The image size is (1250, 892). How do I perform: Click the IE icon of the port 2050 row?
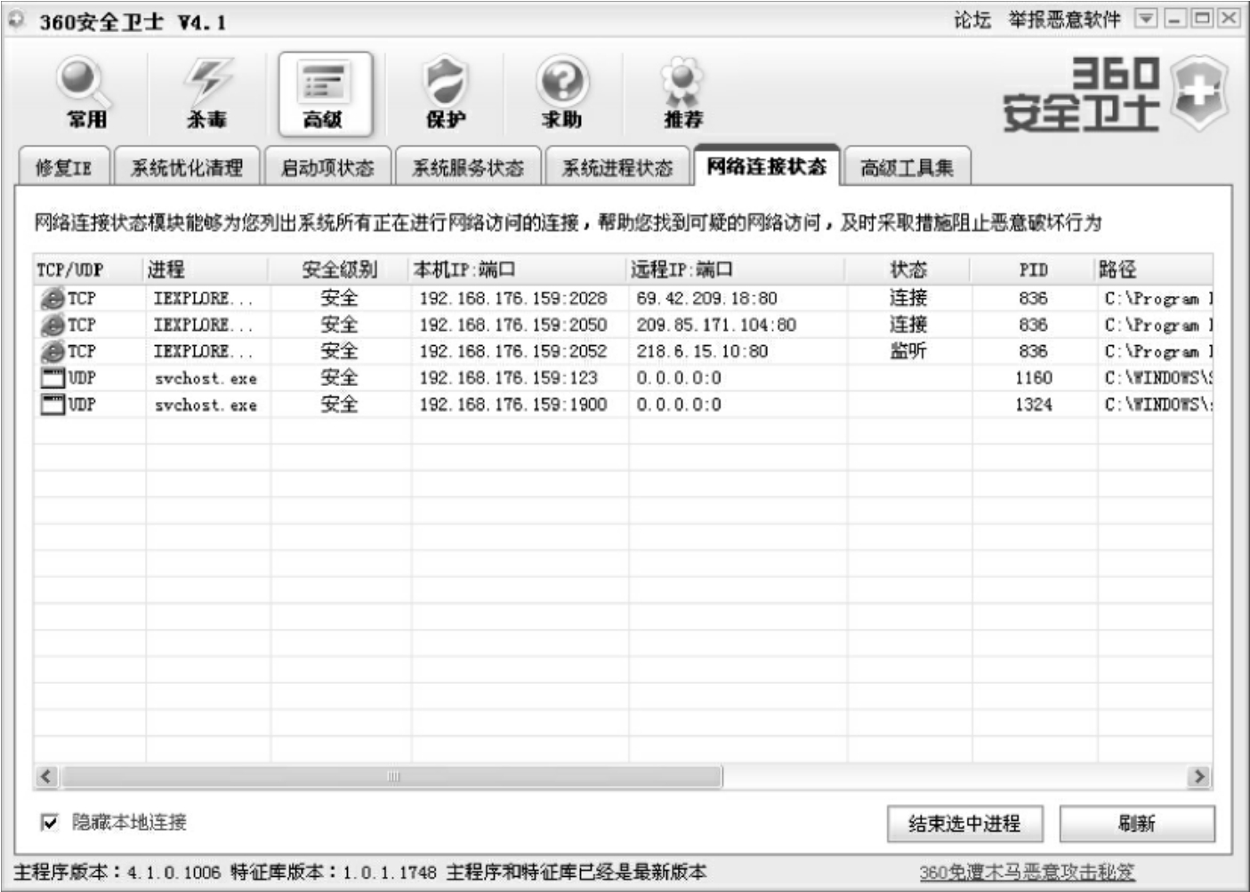pyautogui.click(x=52, y=325)
